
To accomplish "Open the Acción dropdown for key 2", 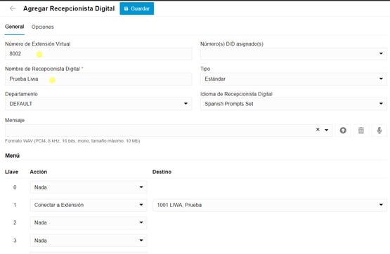I will coord(89,222).
